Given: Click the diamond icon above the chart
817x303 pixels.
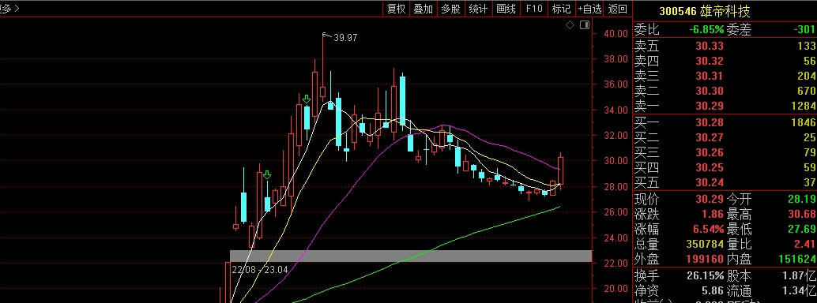Looking at the screenshot, I should pos(570,24).
